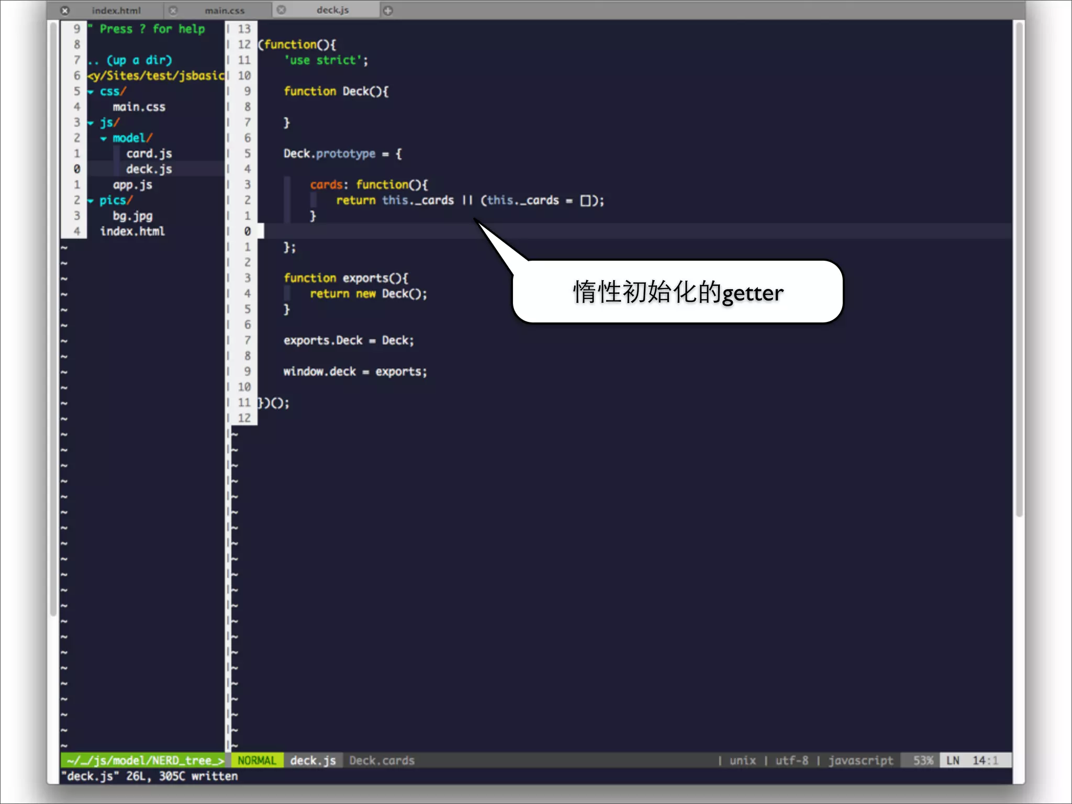Switch to the main.css tab
Viewport: 1072px width, 804px height.
click(x=225, y=10)
